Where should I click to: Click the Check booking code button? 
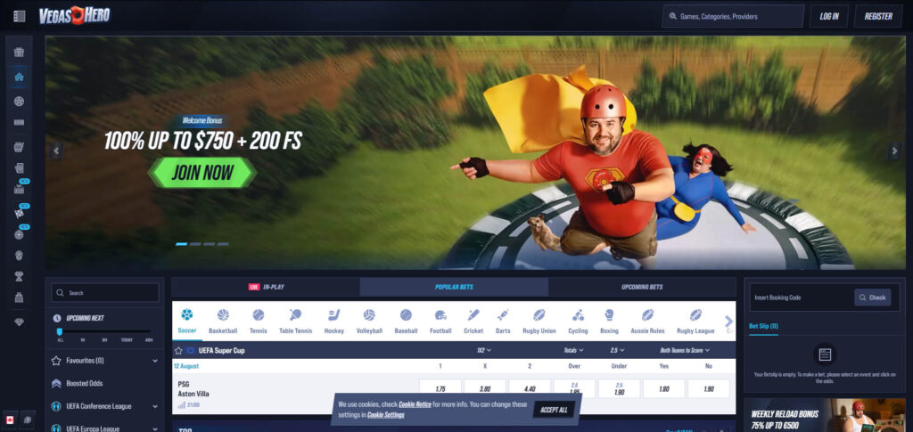[x=872, y=298]
